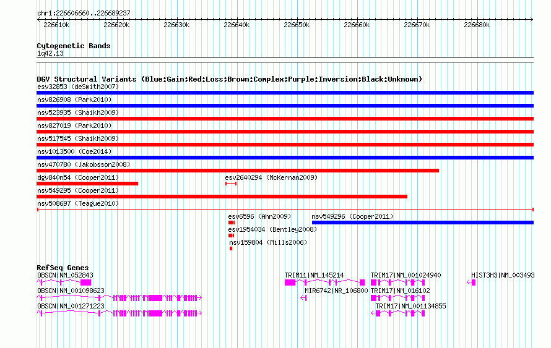This screenshot has width=551, height=348.
Task: Click the 226610k ruler tick label
Action: pyautogui.click(x=56, y=25)
